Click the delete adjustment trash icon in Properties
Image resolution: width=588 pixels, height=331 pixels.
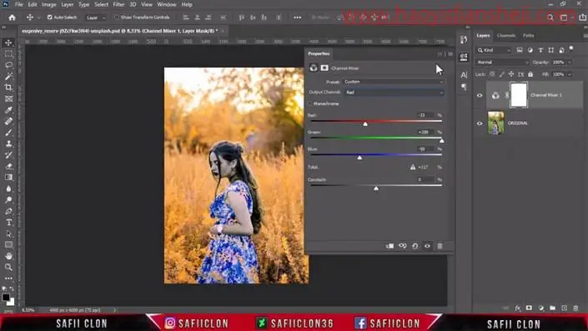click(440, 246)
